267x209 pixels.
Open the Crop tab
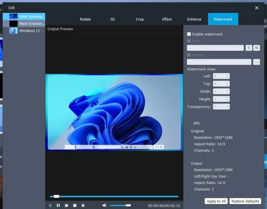tap(140, 19)
